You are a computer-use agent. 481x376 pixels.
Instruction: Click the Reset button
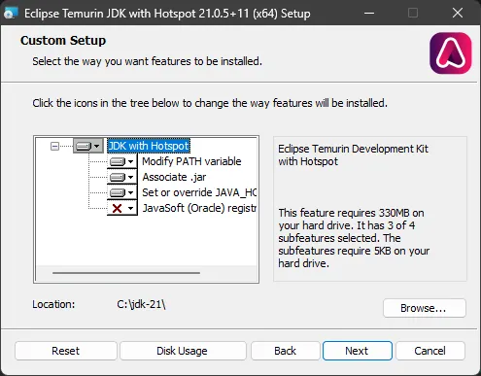point(66,351)
